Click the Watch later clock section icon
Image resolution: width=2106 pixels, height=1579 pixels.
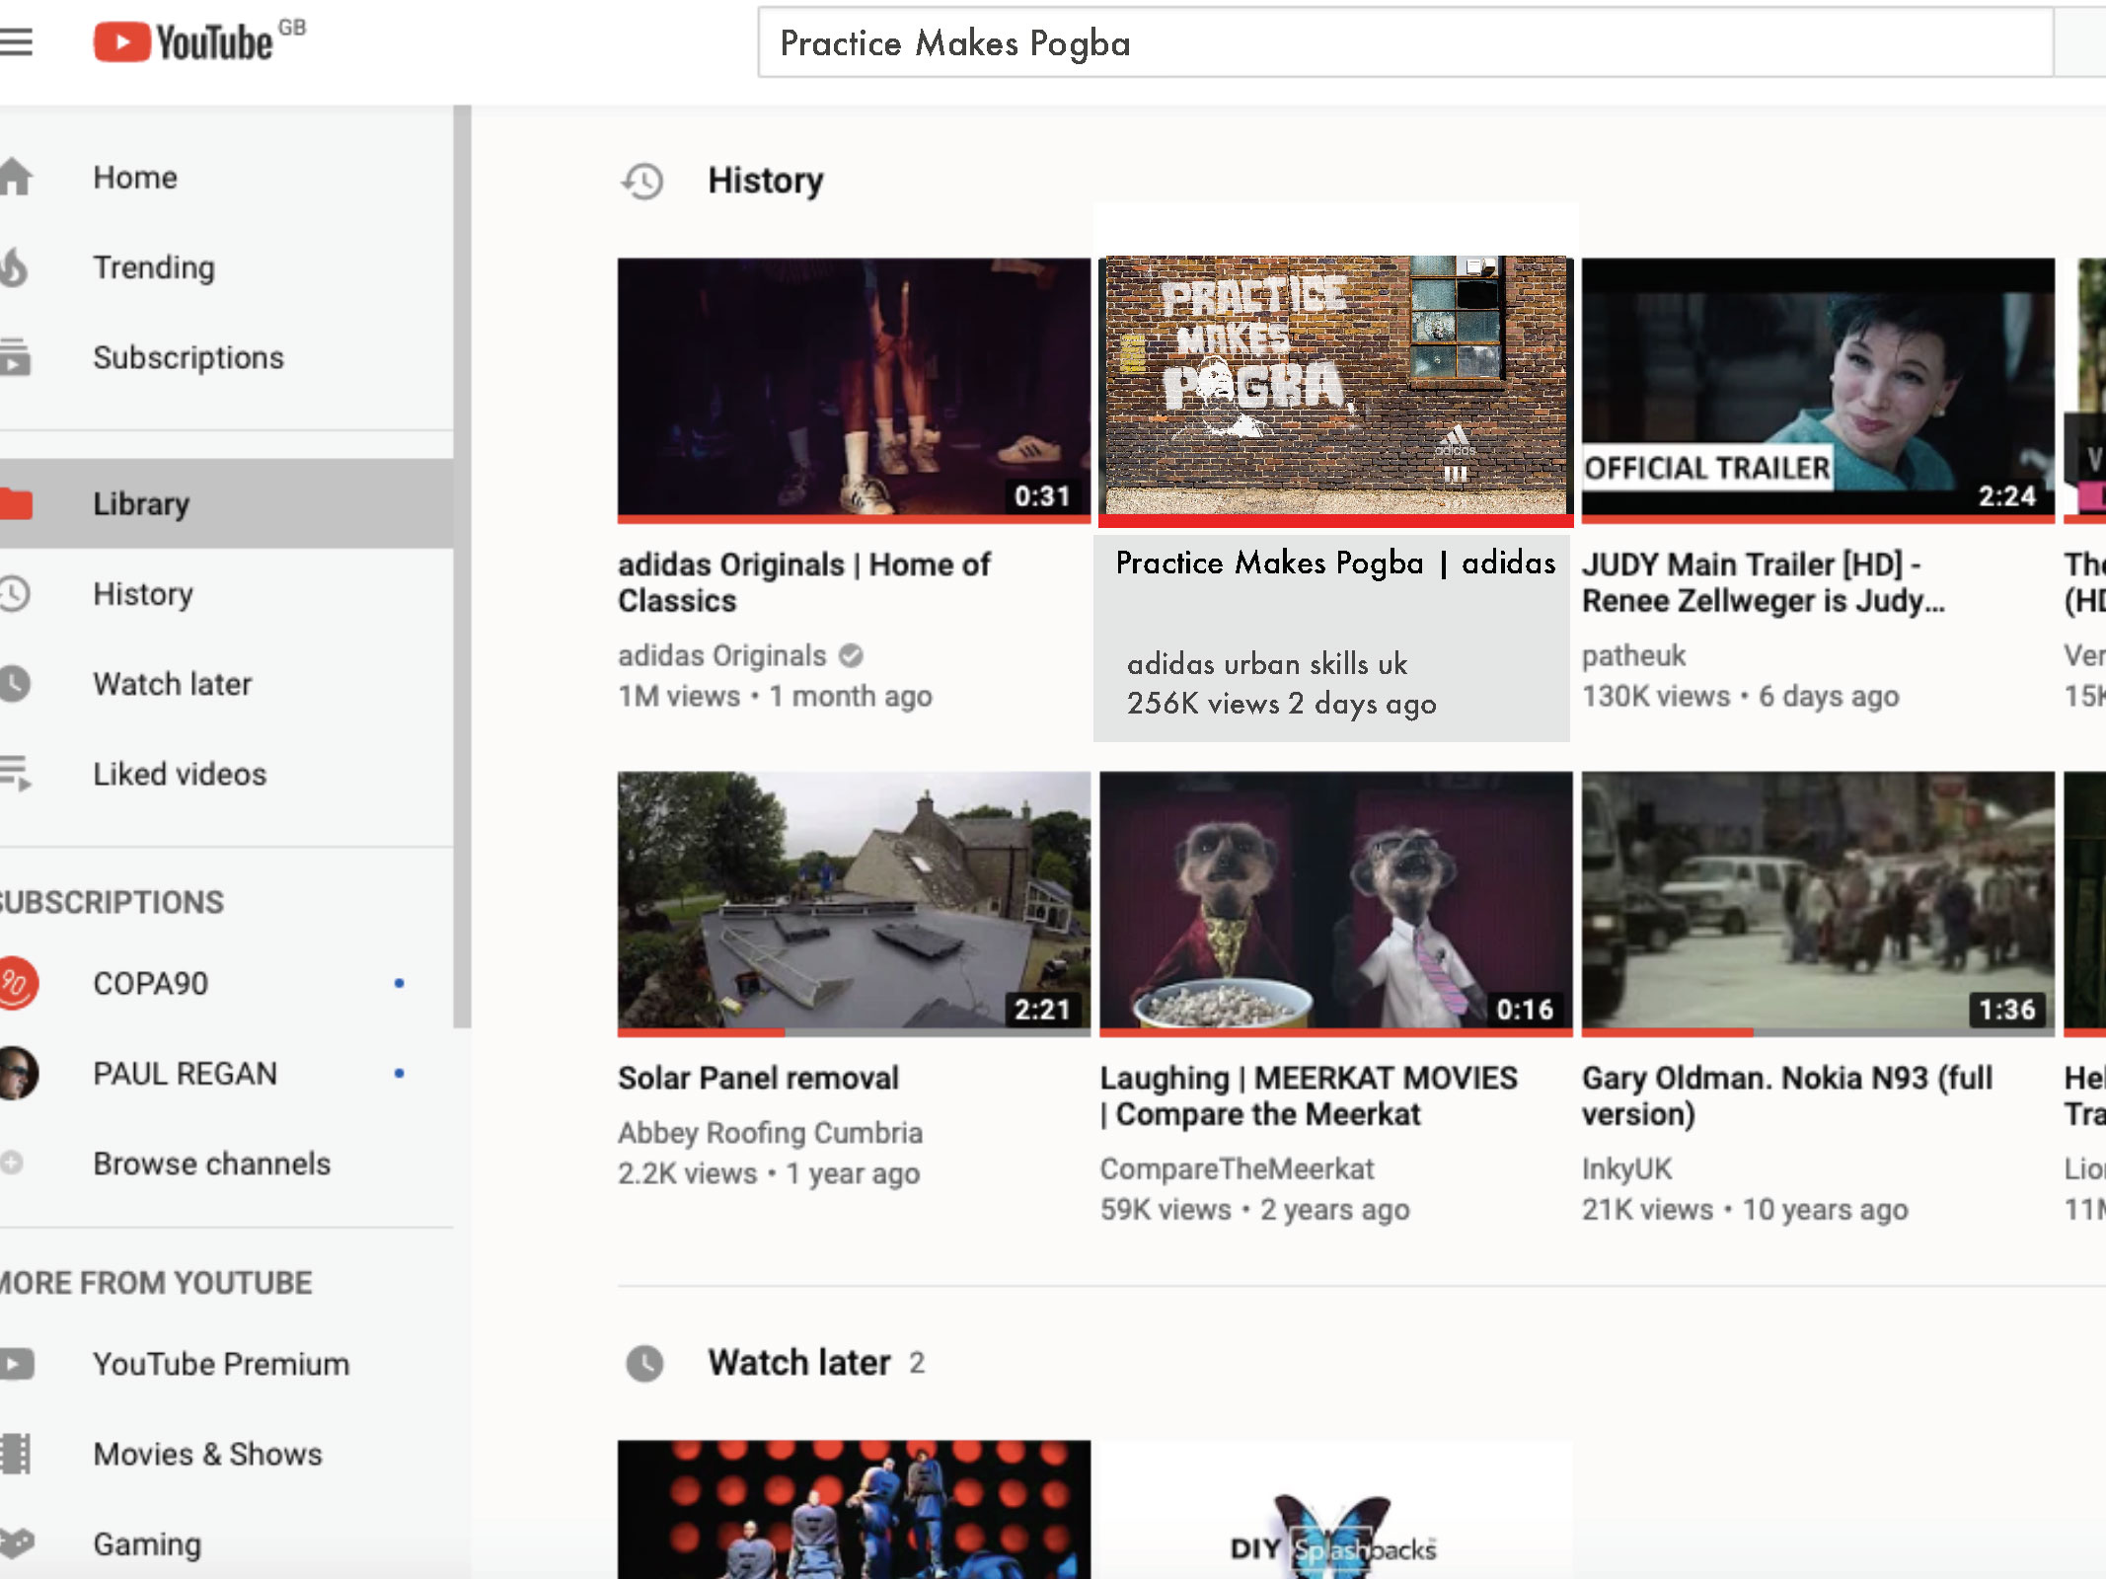coord(645,1364)
